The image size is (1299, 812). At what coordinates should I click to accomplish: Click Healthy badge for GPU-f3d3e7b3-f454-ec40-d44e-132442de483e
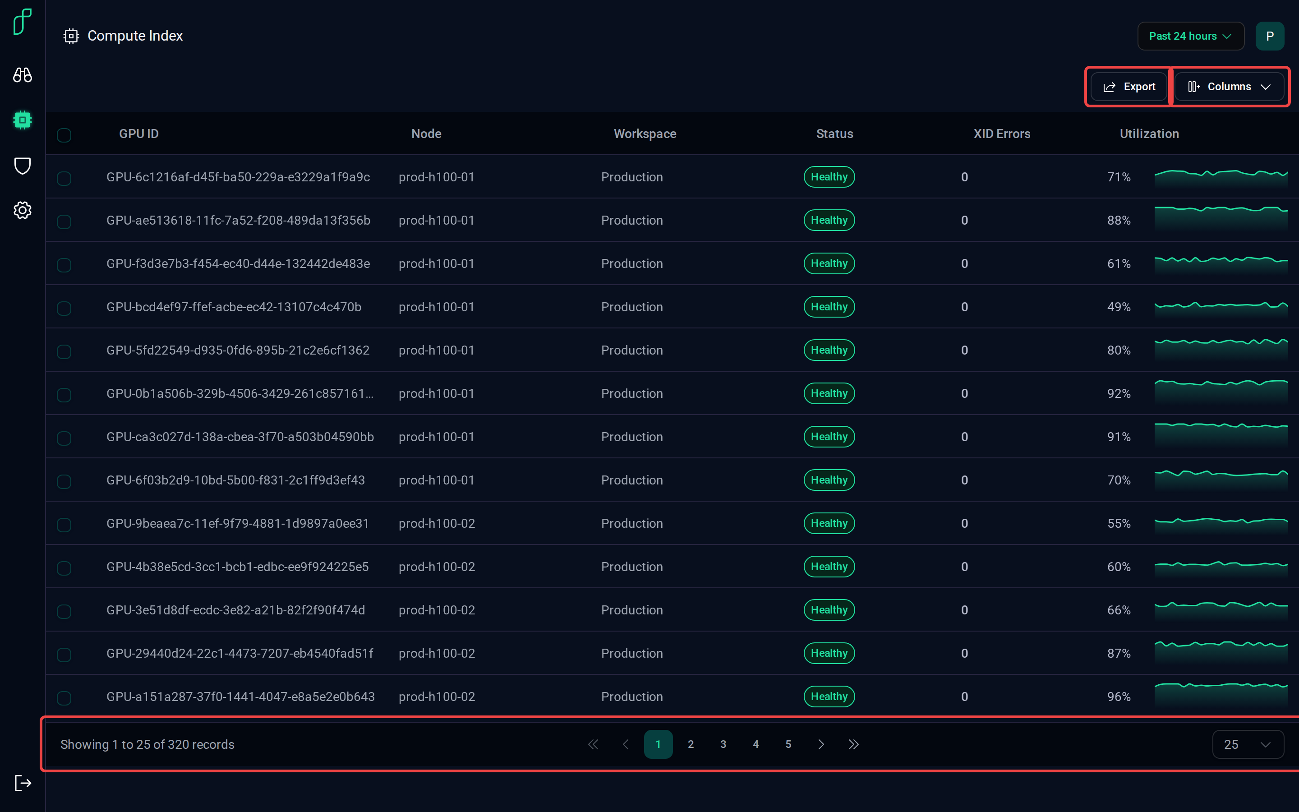tap(829, 264)
